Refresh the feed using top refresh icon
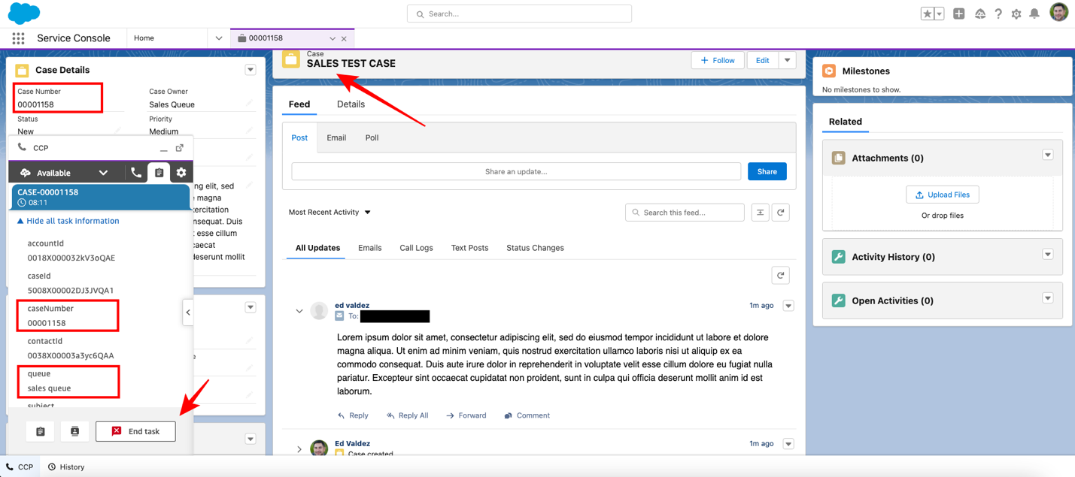This screenshot has width=1075, height=477. 781,213
